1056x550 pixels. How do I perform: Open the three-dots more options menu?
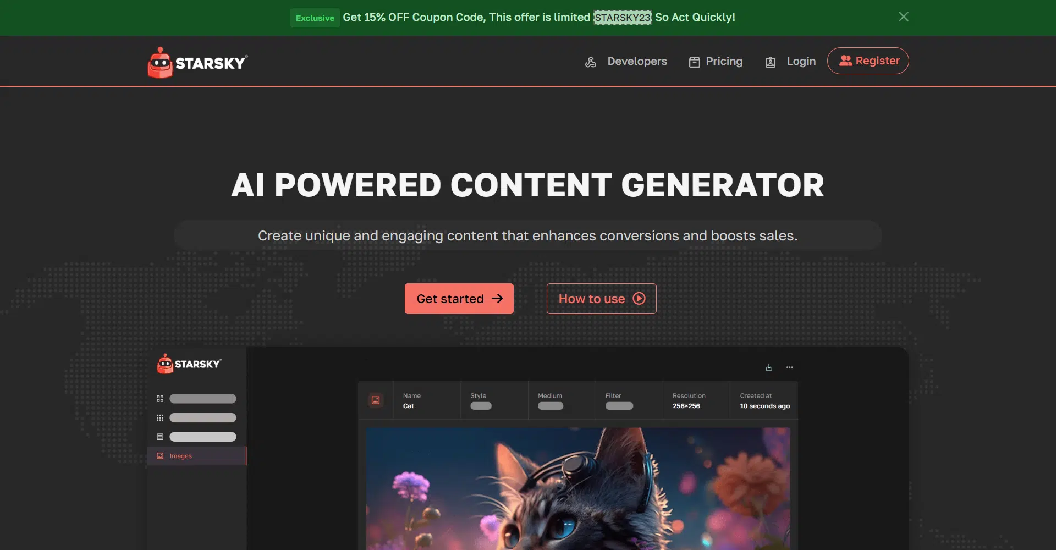[790, 367]
